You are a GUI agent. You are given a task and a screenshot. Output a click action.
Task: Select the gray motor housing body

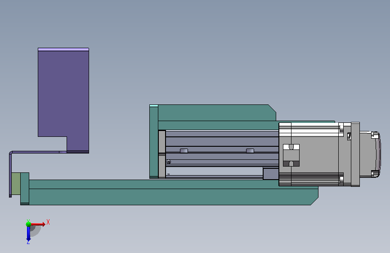(x=319, y=154)
